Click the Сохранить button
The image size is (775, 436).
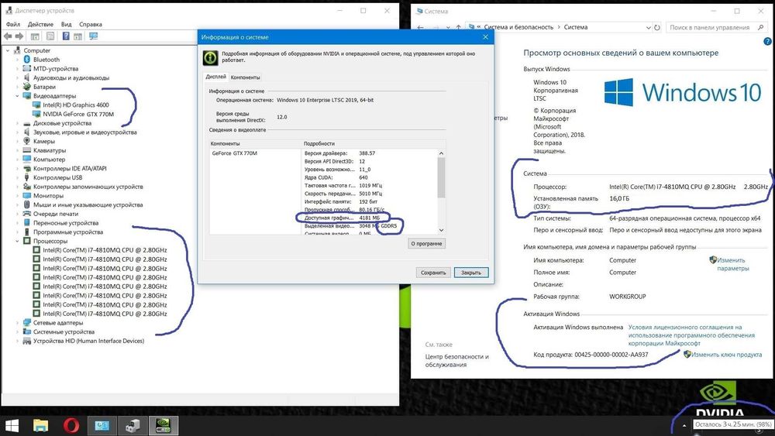(x=433, y=273)
